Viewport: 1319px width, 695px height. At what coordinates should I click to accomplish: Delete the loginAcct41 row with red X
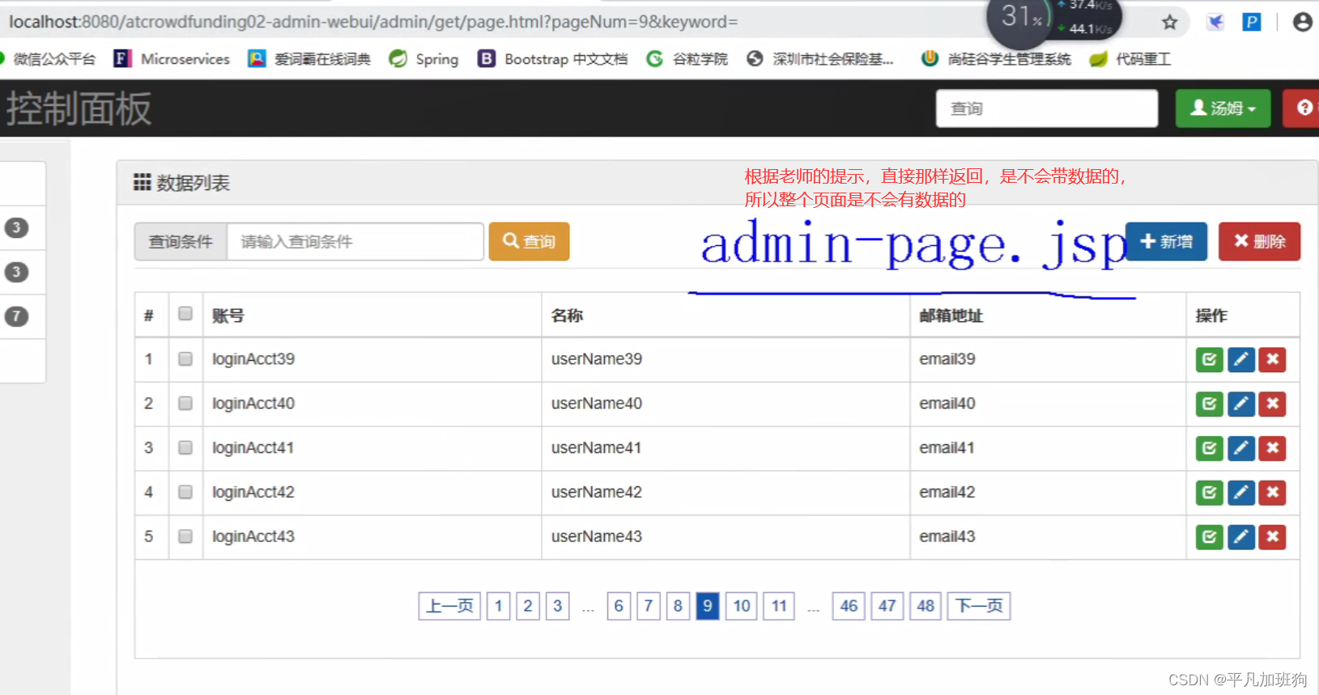pos(1273,448)
